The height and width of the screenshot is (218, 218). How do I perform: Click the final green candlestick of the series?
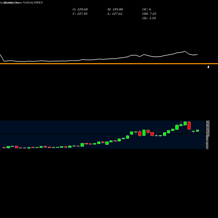click(198, 131)
